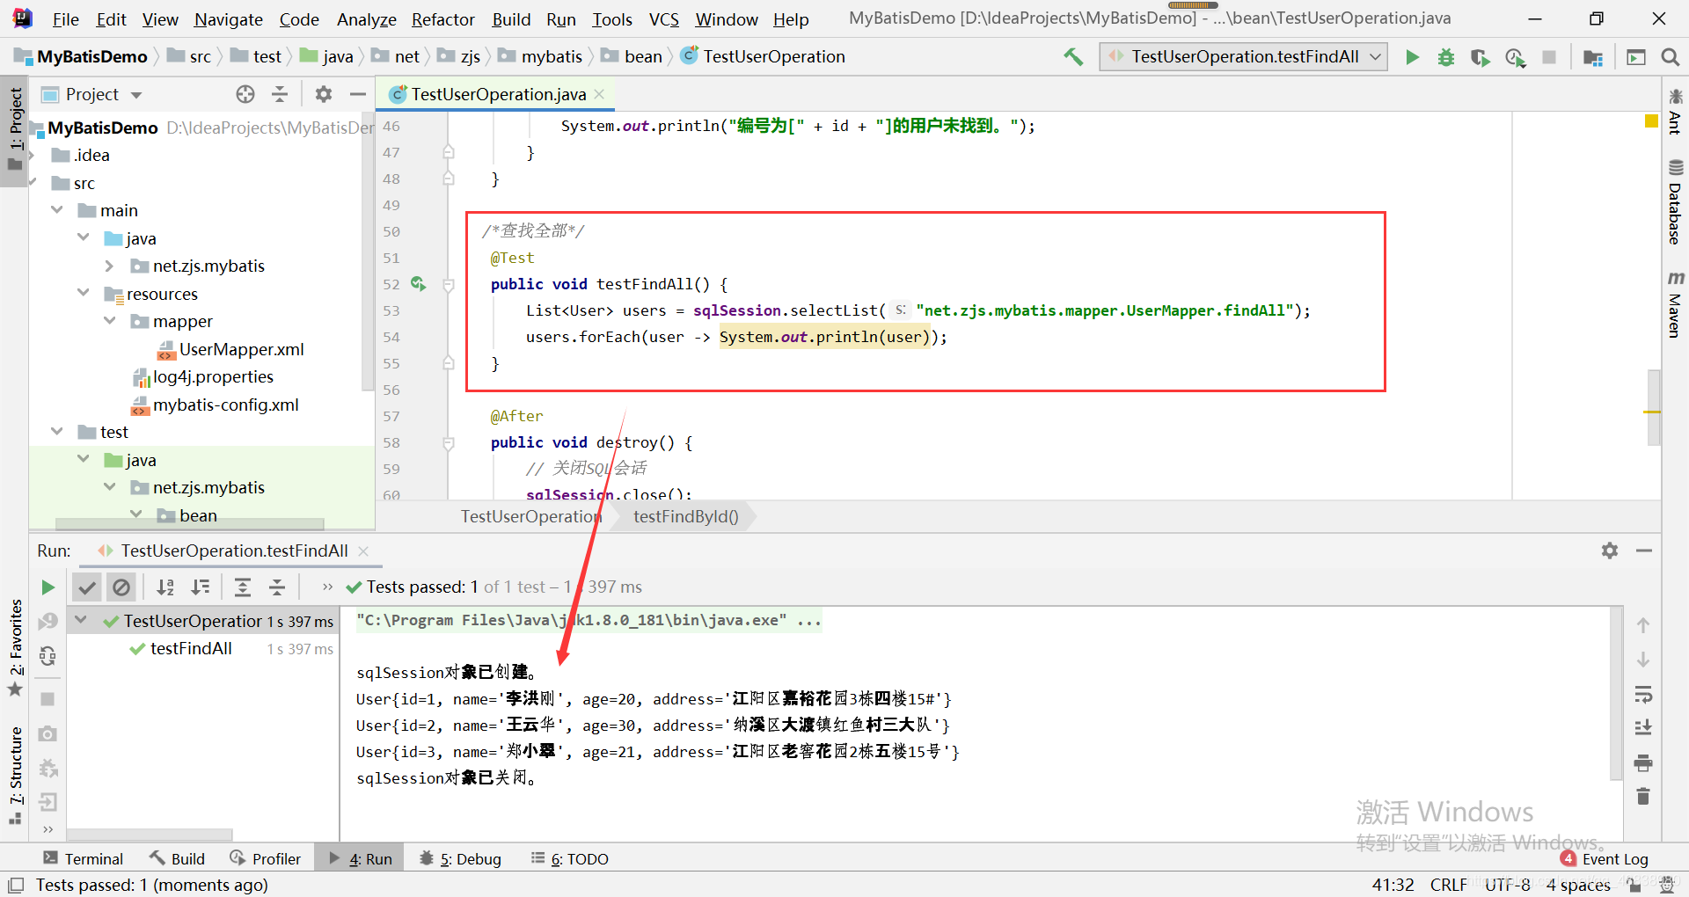Open Project Structure icon in toolbar
The height and width of the screenshot is (897, 1689).
(1593, 57)
